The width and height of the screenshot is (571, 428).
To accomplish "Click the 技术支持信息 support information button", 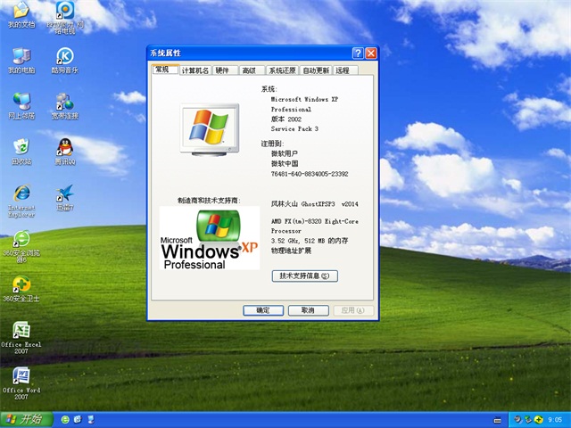I will [x=304, y=276].
